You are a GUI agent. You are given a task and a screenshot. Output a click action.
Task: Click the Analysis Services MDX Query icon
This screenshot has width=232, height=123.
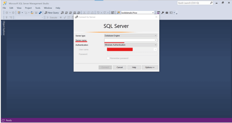coord(66,13)
